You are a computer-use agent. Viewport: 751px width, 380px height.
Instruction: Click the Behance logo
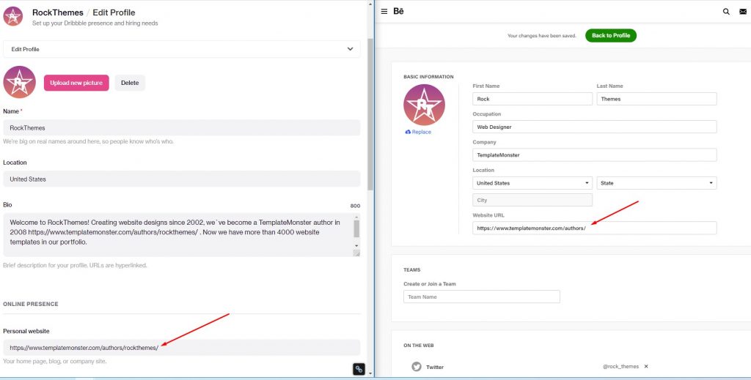(x=399, y=12)
